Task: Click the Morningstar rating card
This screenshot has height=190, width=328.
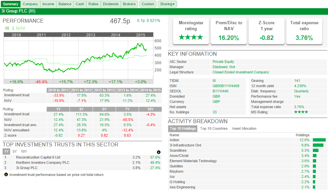Action: pyautogui.click(x=191, y=31)
